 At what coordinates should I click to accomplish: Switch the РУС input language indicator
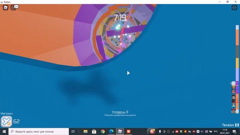point(216,132)
